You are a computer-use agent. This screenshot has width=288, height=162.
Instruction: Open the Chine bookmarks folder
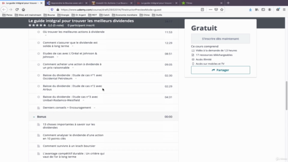(144, 15)
